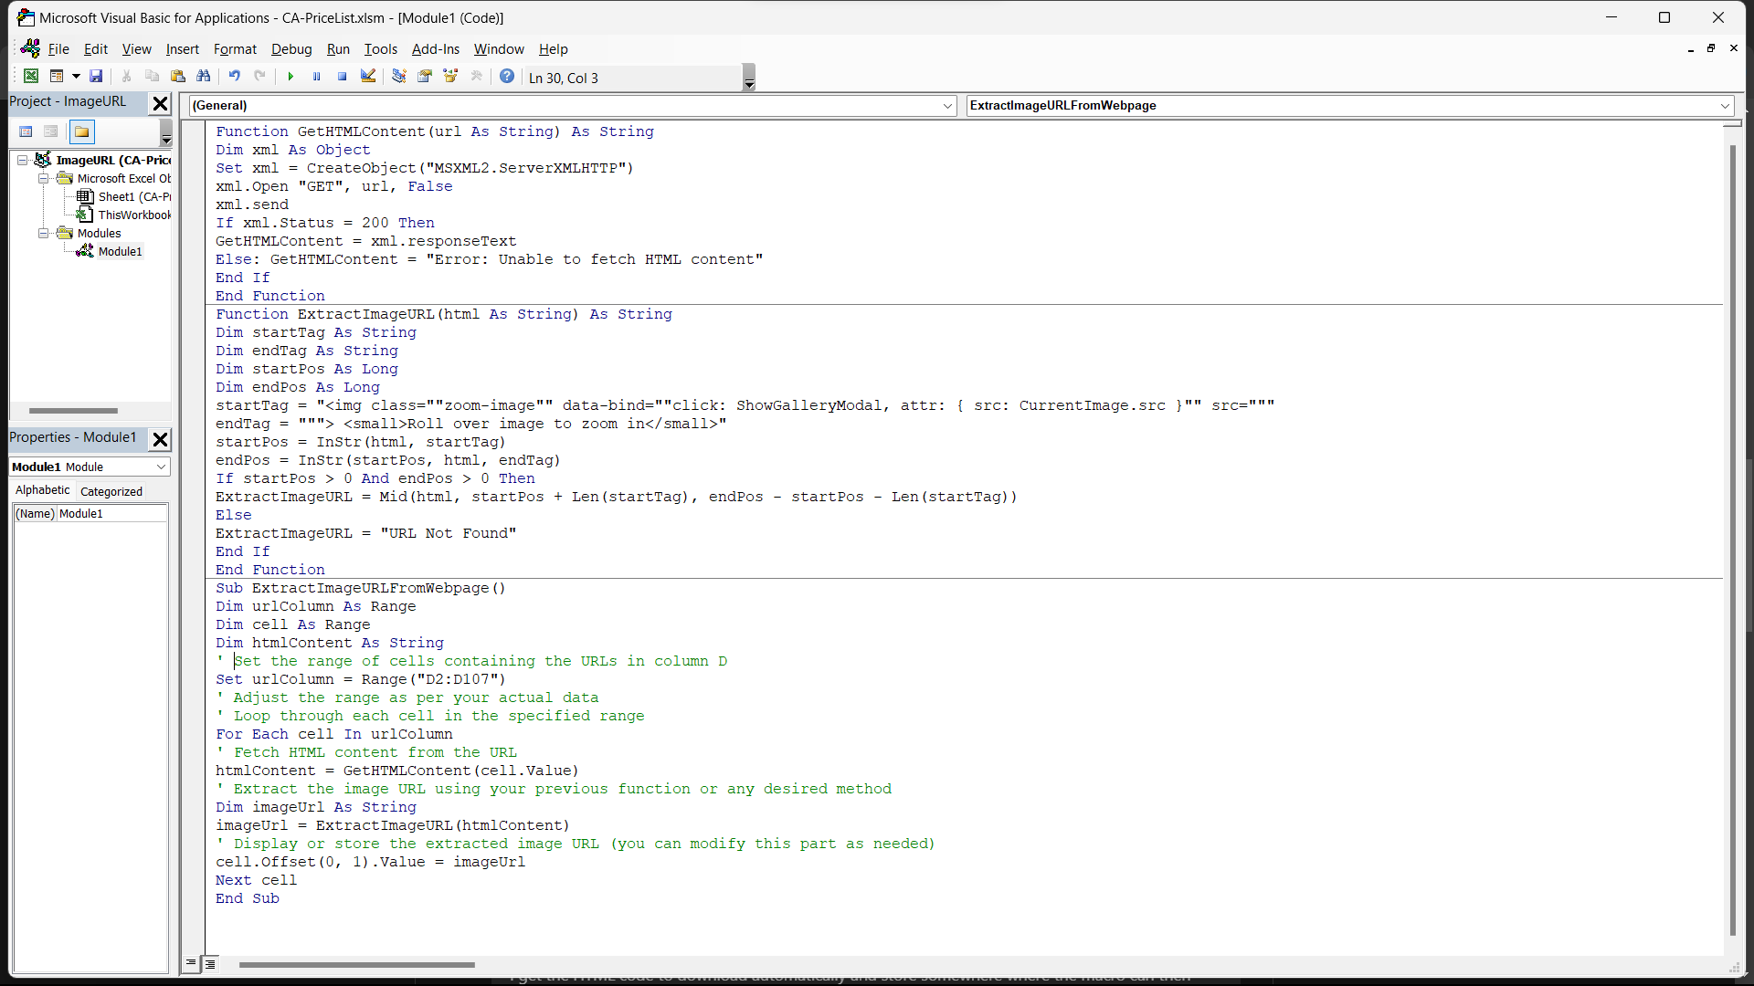This screenshot has height=986, width=1754.
Task: Switch to the Categorized properties tab
Action: pyautogui.click(x=111, y=491)
